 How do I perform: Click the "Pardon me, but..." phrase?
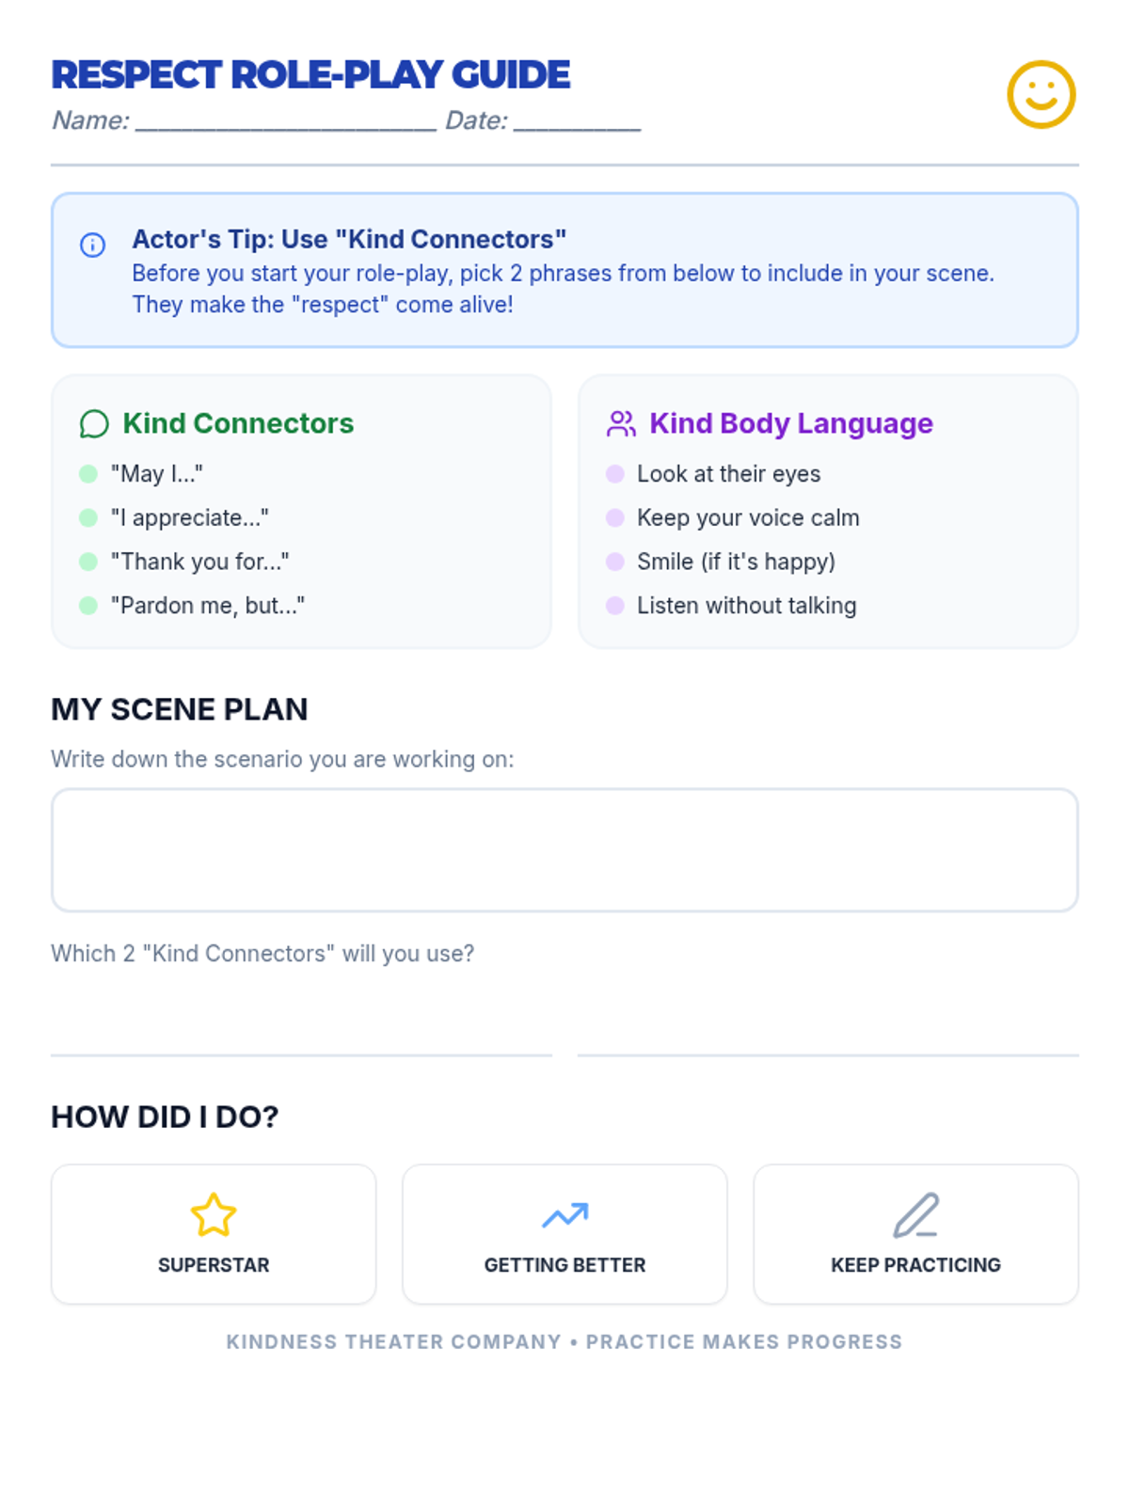208,606
